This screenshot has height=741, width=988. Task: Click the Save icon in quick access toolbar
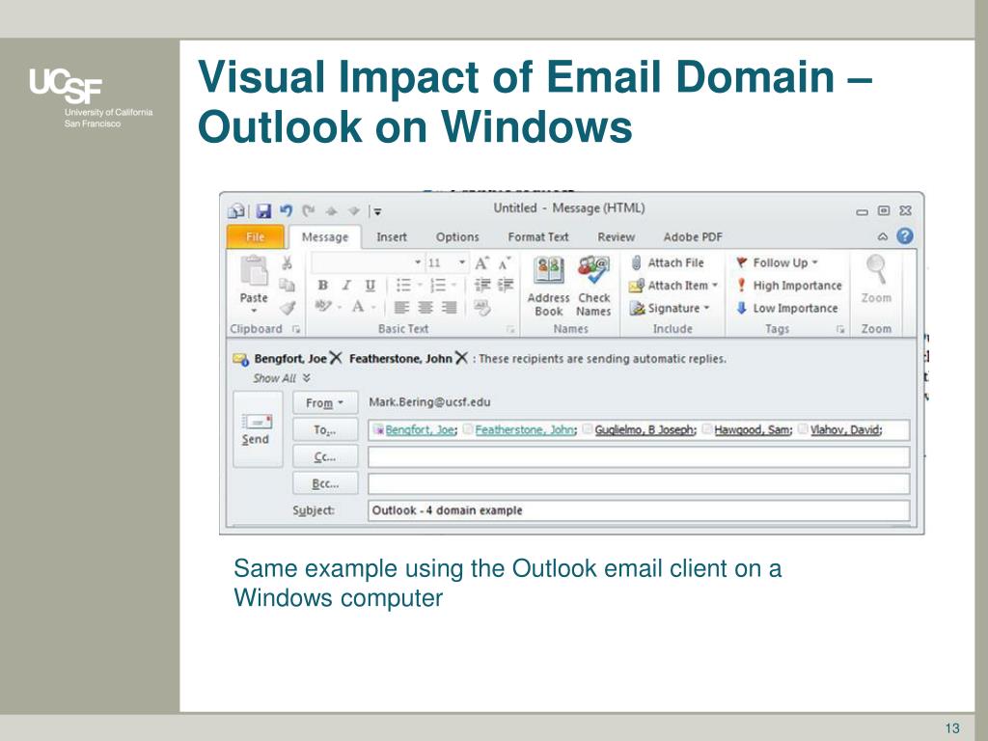pos(263,211)
